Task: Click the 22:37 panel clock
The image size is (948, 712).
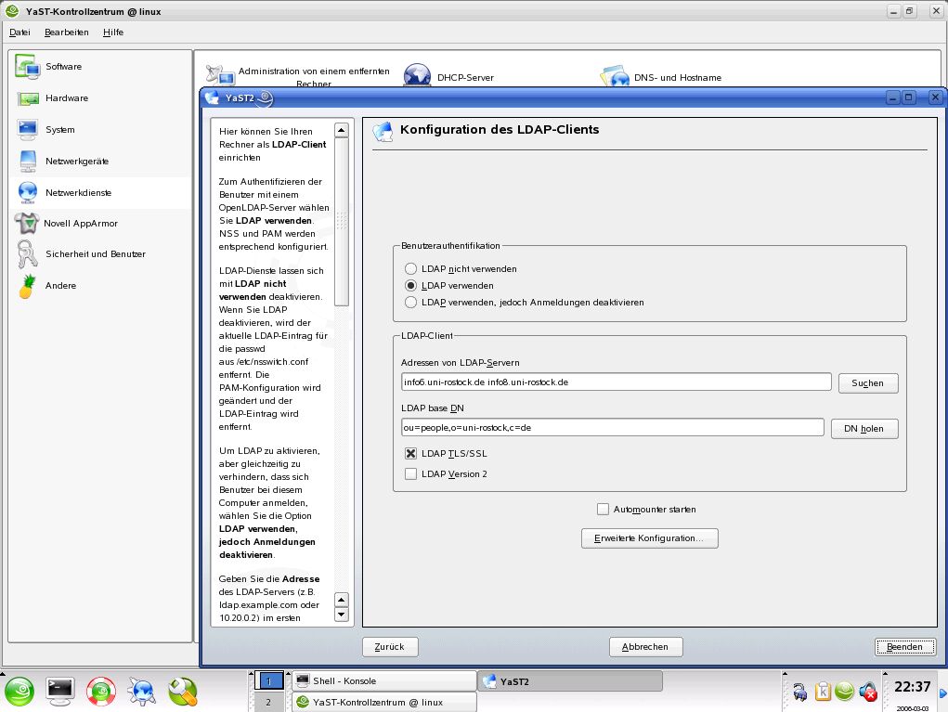Action: coord(913,687)
